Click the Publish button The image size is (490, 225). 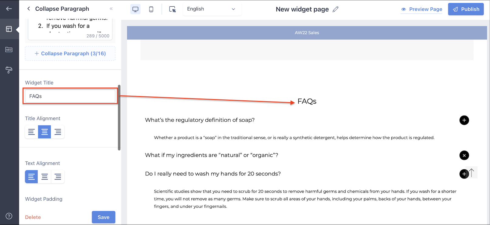coord(466,9)
